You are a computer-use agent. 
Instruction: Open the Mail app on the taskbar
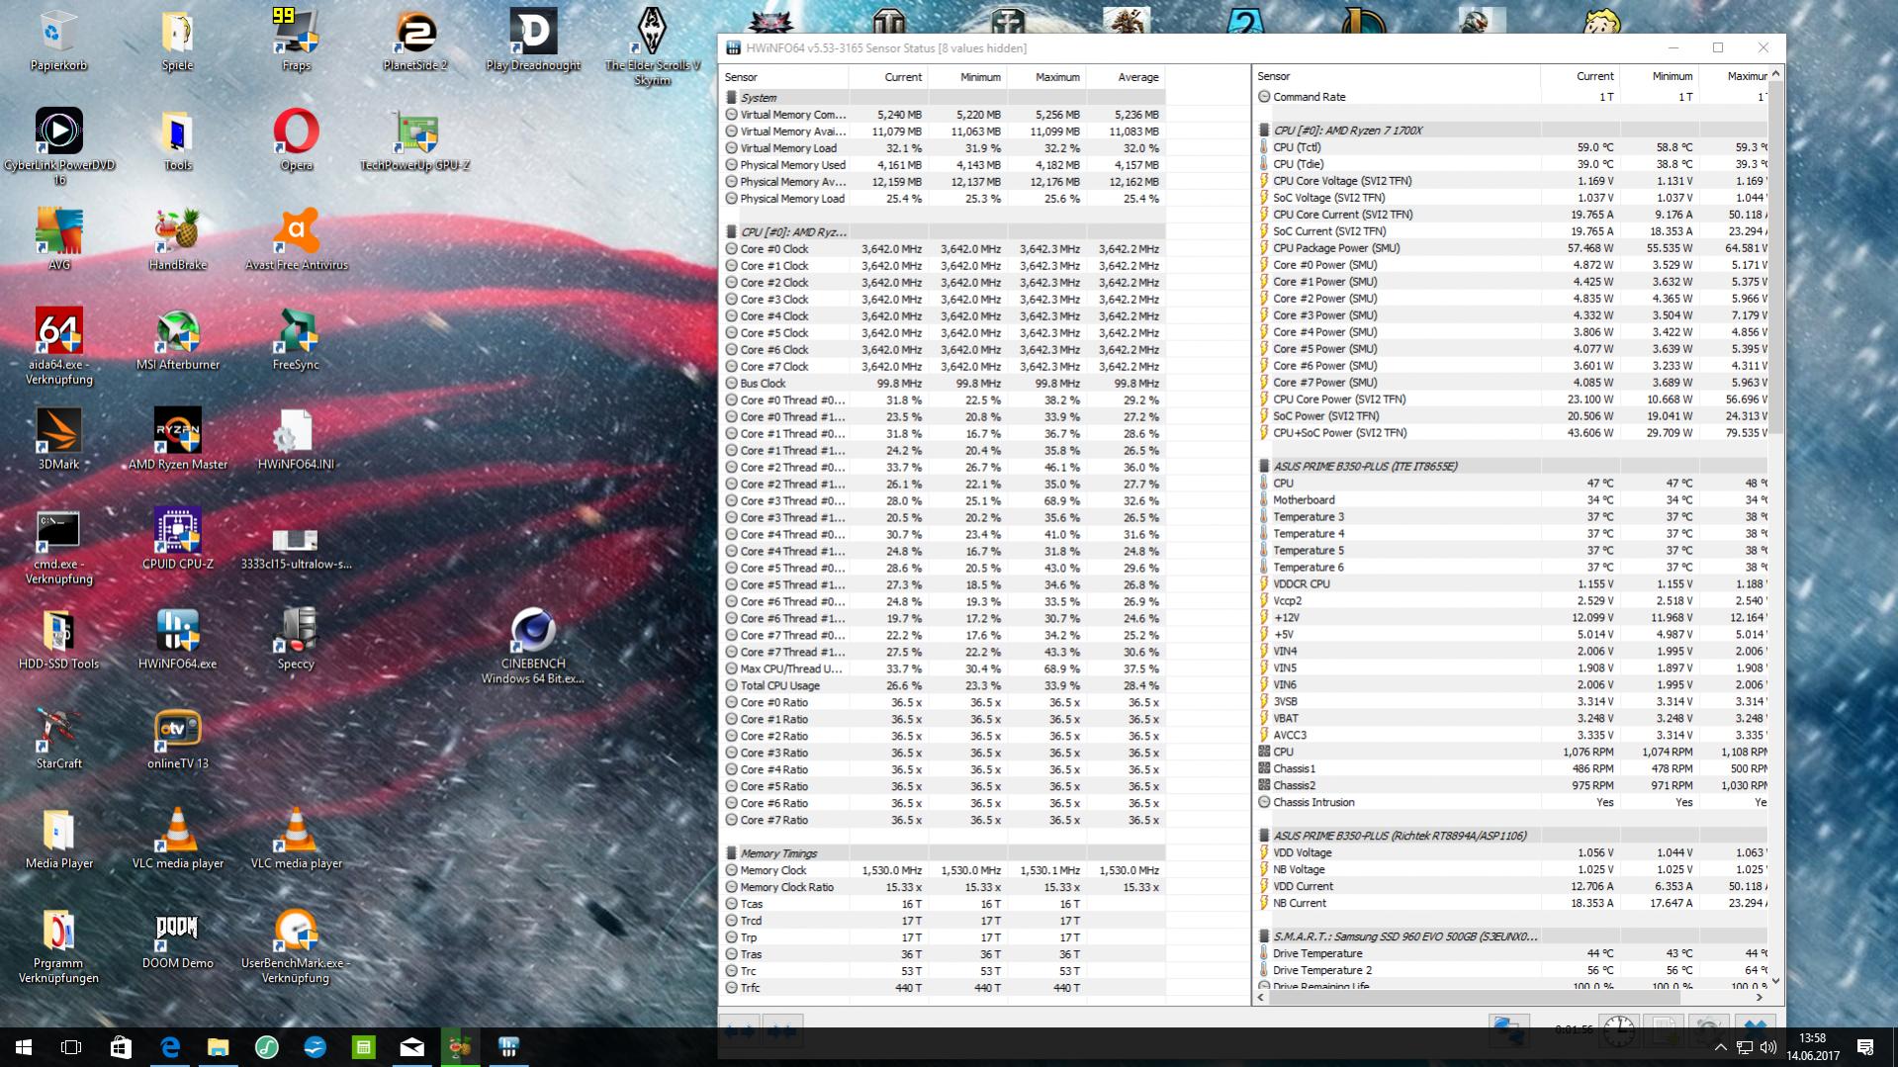(411, 1047)
